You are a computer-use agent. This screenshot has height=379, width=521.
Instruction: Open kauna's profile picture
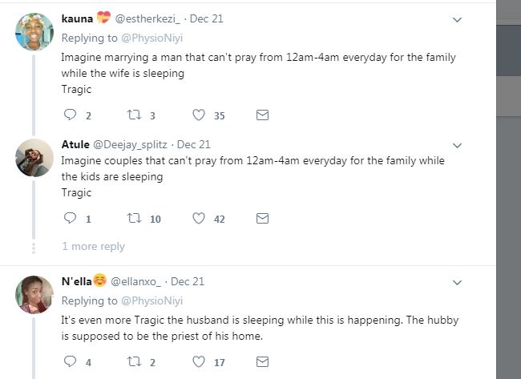(x=34, y=32)
